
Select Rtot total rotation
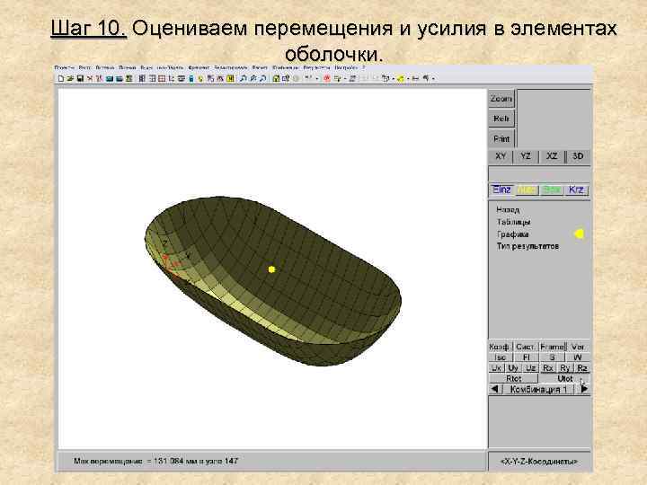[x=514, y=379]
